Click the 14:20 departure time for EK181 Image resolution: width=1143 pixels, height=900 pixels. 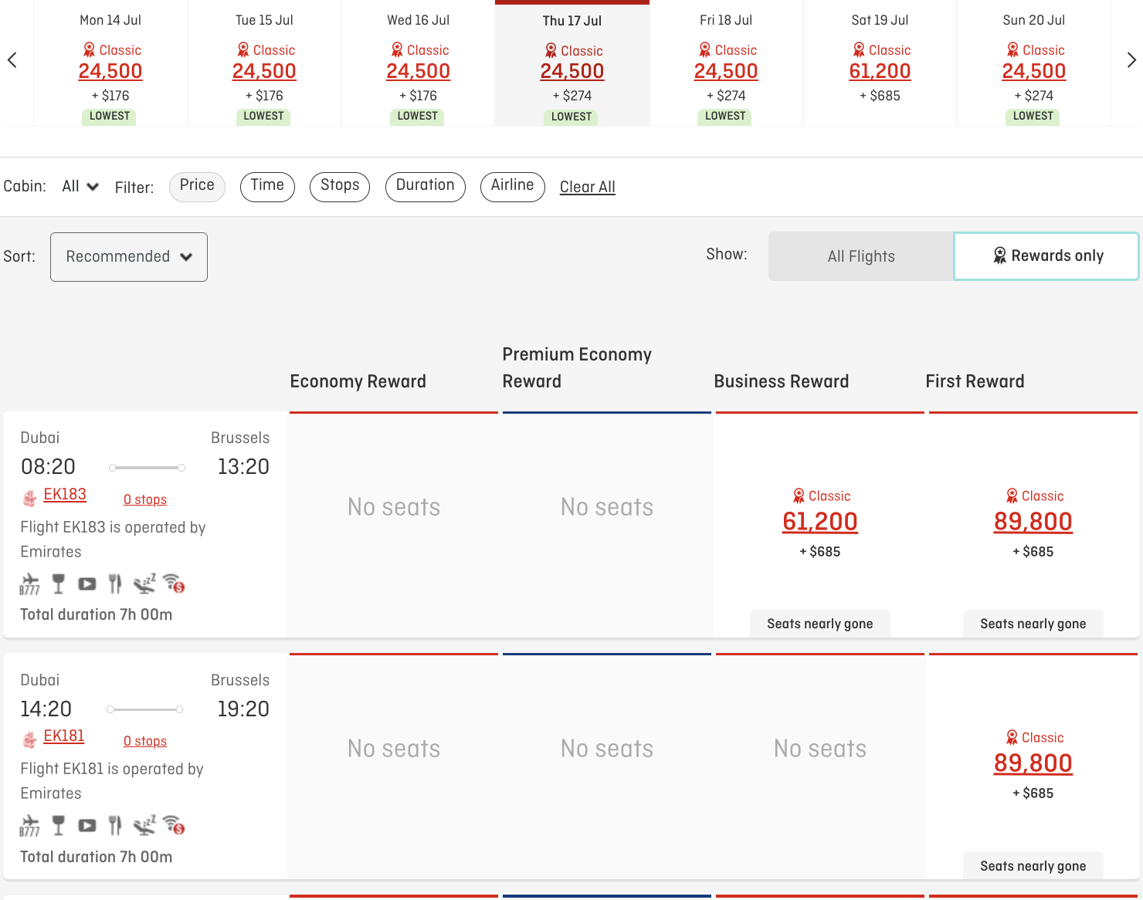(x=46, y=709)
